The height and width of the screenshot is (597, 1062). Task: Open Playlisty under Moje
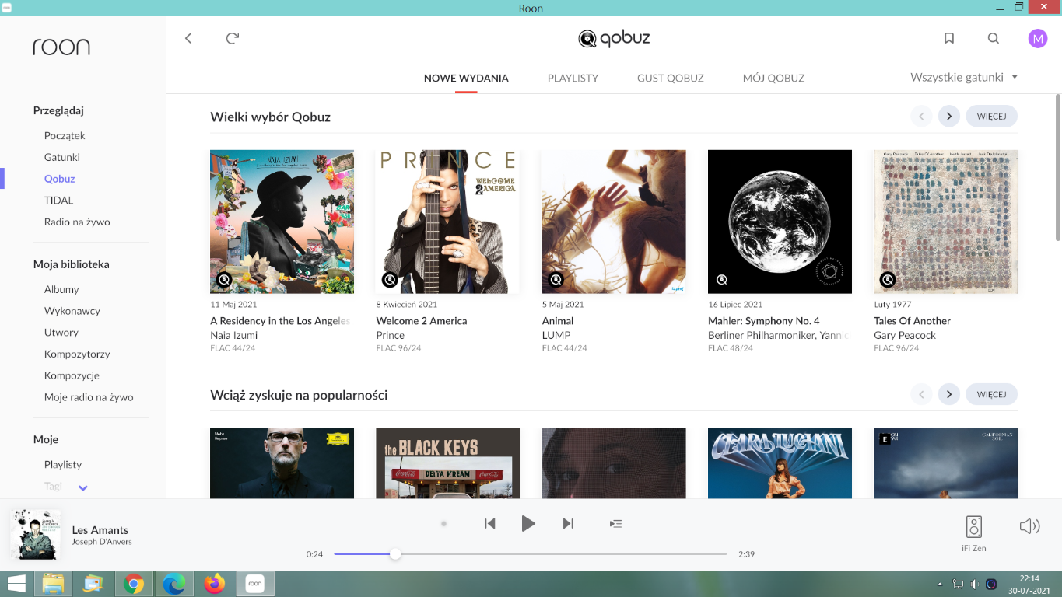point(63,464)
